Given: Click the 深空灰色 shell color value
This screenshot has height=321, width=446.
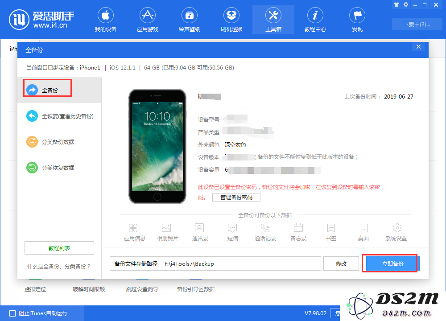Looking at the screenshot, I should click(235, 145).
